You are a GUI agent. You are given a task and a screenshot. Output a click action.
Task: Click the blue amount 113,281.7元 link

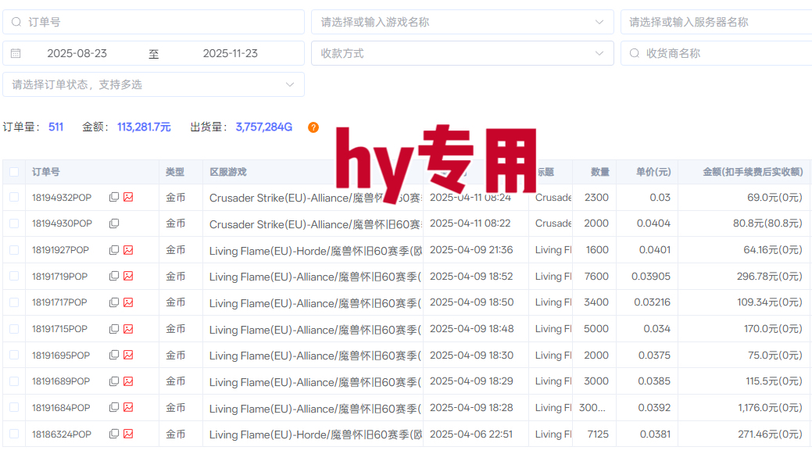(x=144, y=127)
